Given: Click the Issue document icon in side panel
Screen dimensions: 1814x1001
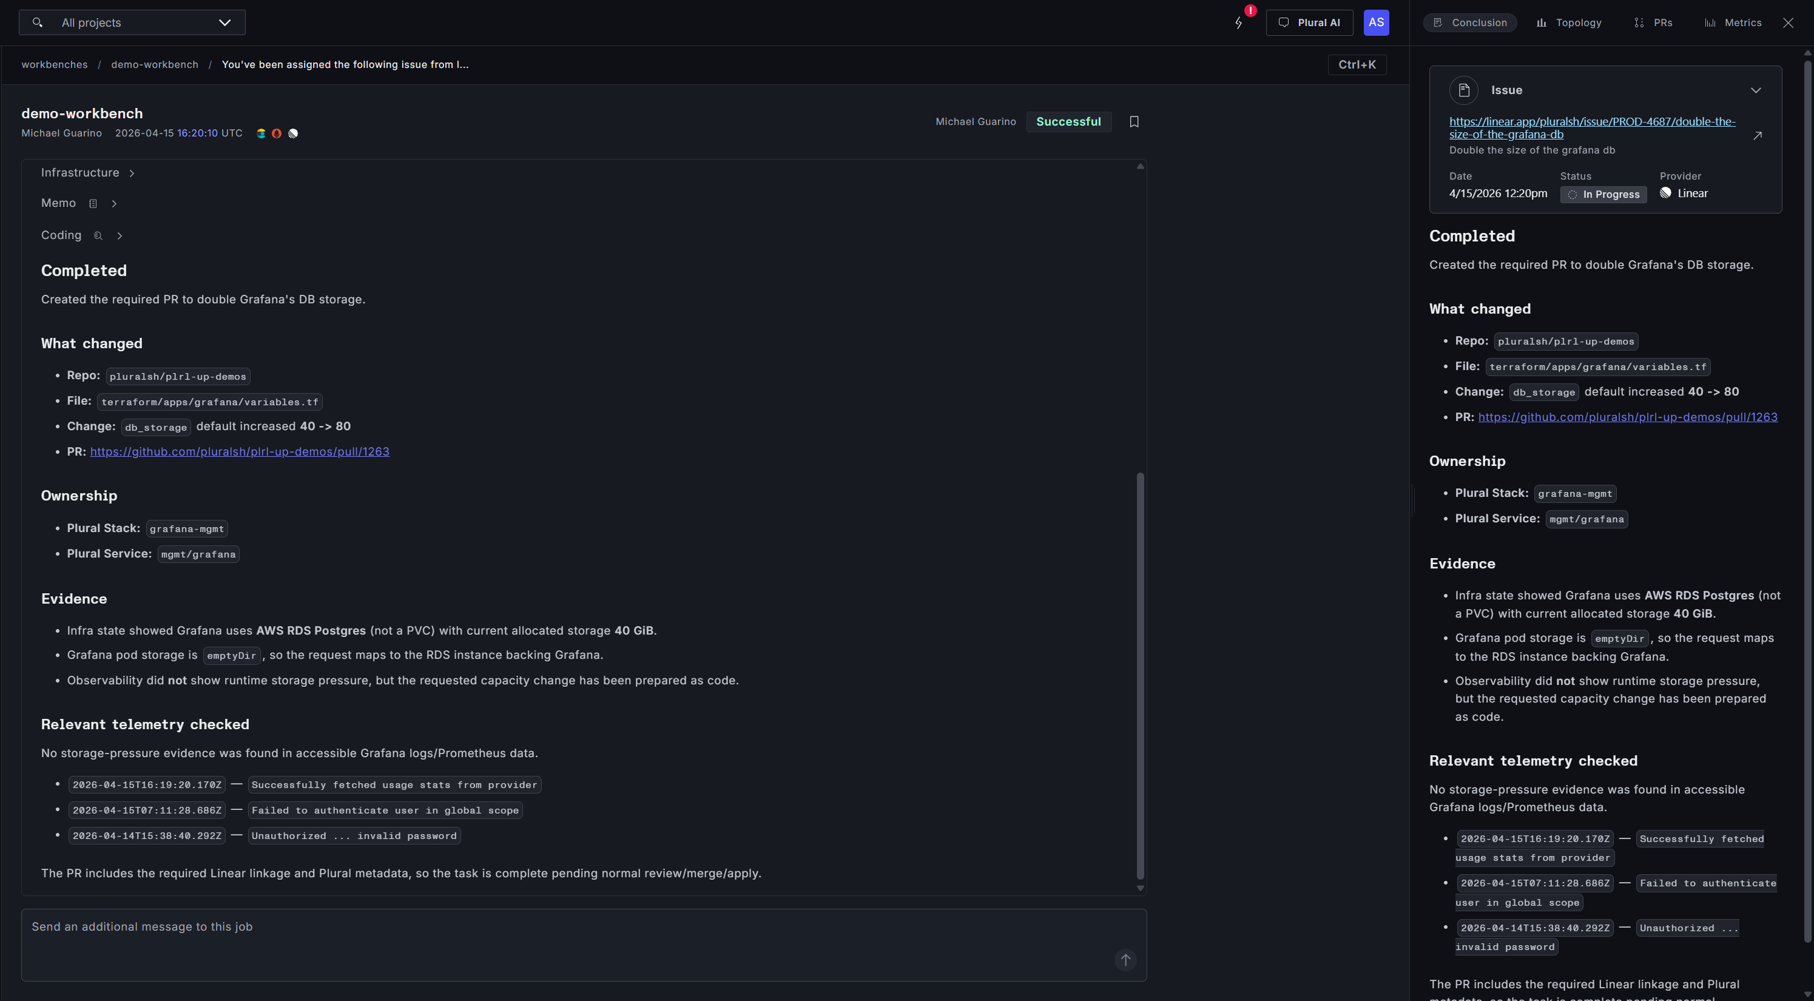Looking at the screenshot, I should point(1463,90).
